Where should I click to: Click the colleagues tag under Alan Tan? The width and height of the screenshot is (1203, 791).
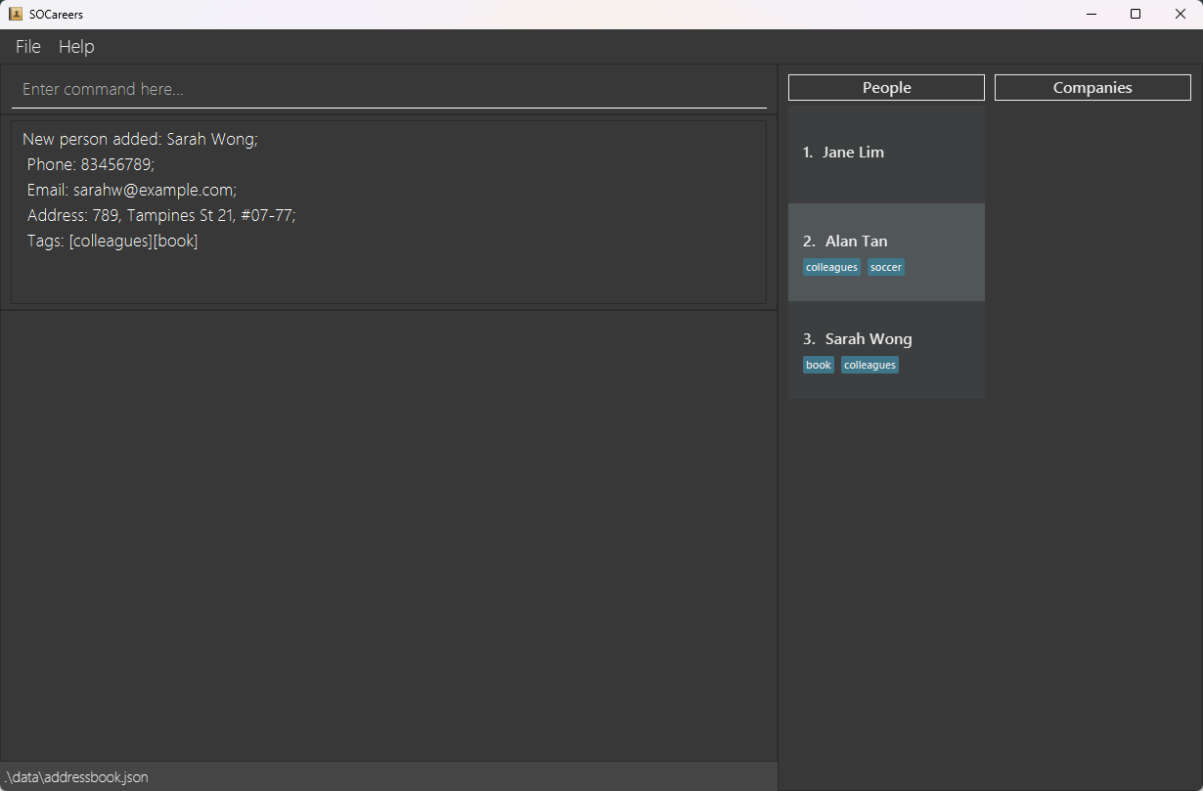coord(831,267)
